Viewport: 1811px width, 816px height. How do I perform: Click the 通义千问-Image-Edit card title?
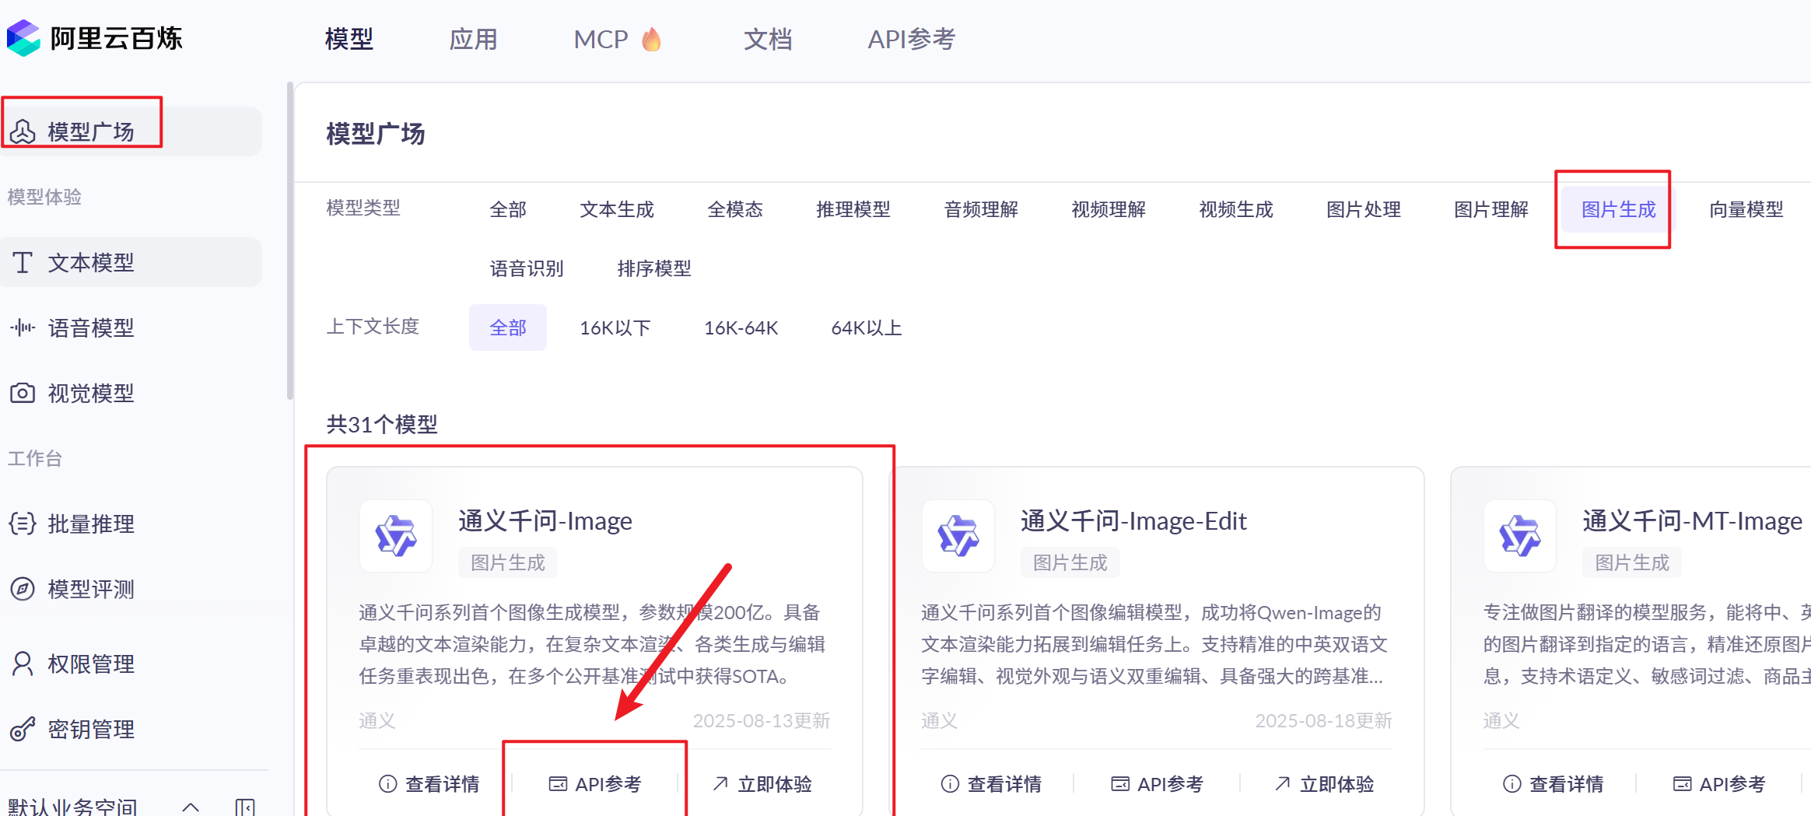(x=1133, y=520)
